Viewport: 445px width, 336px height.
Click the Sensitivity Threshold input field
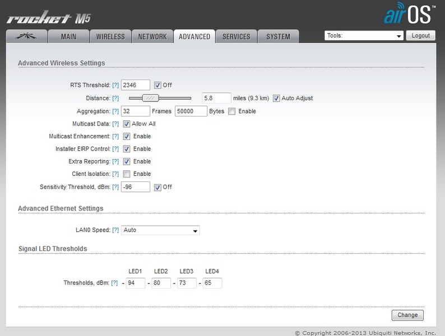136,187
